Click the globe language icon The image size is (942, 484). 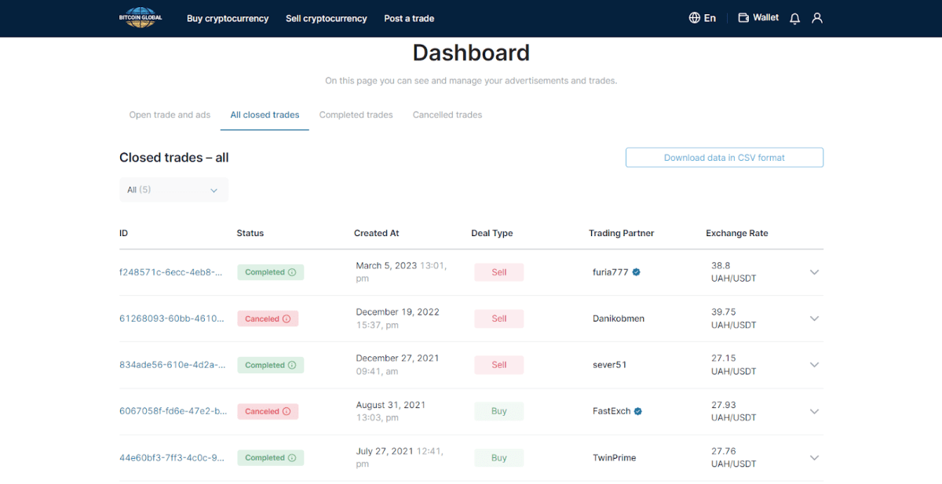coord(695,17)
